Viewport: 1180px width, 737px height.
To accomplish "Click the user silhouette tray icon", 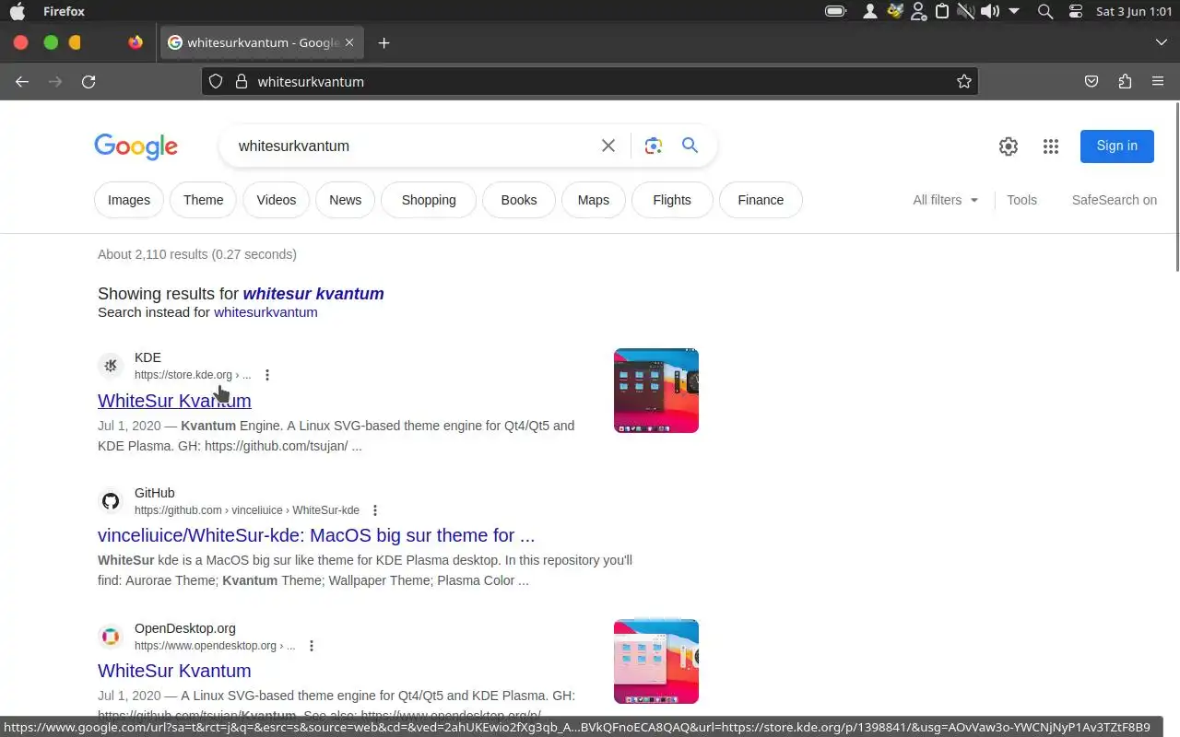I will [869, 11].
